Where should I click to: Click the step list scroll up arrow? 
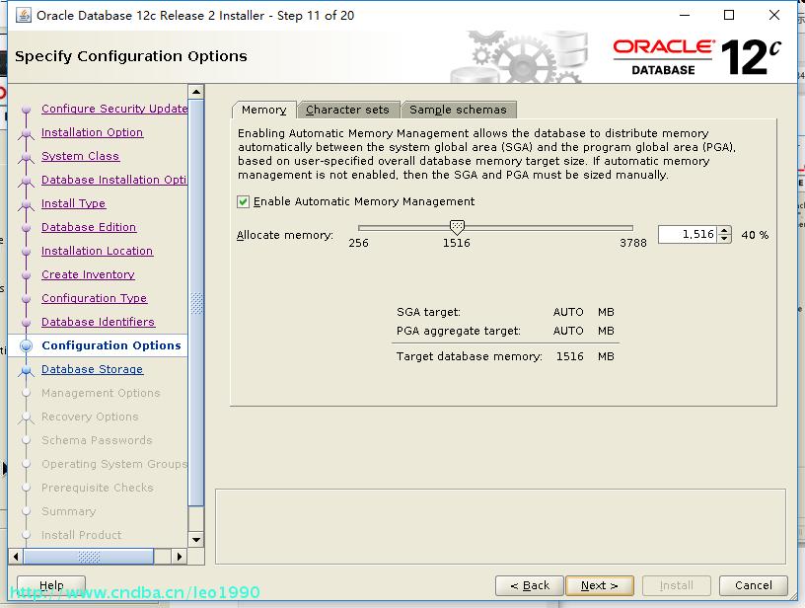click(196, 92)
